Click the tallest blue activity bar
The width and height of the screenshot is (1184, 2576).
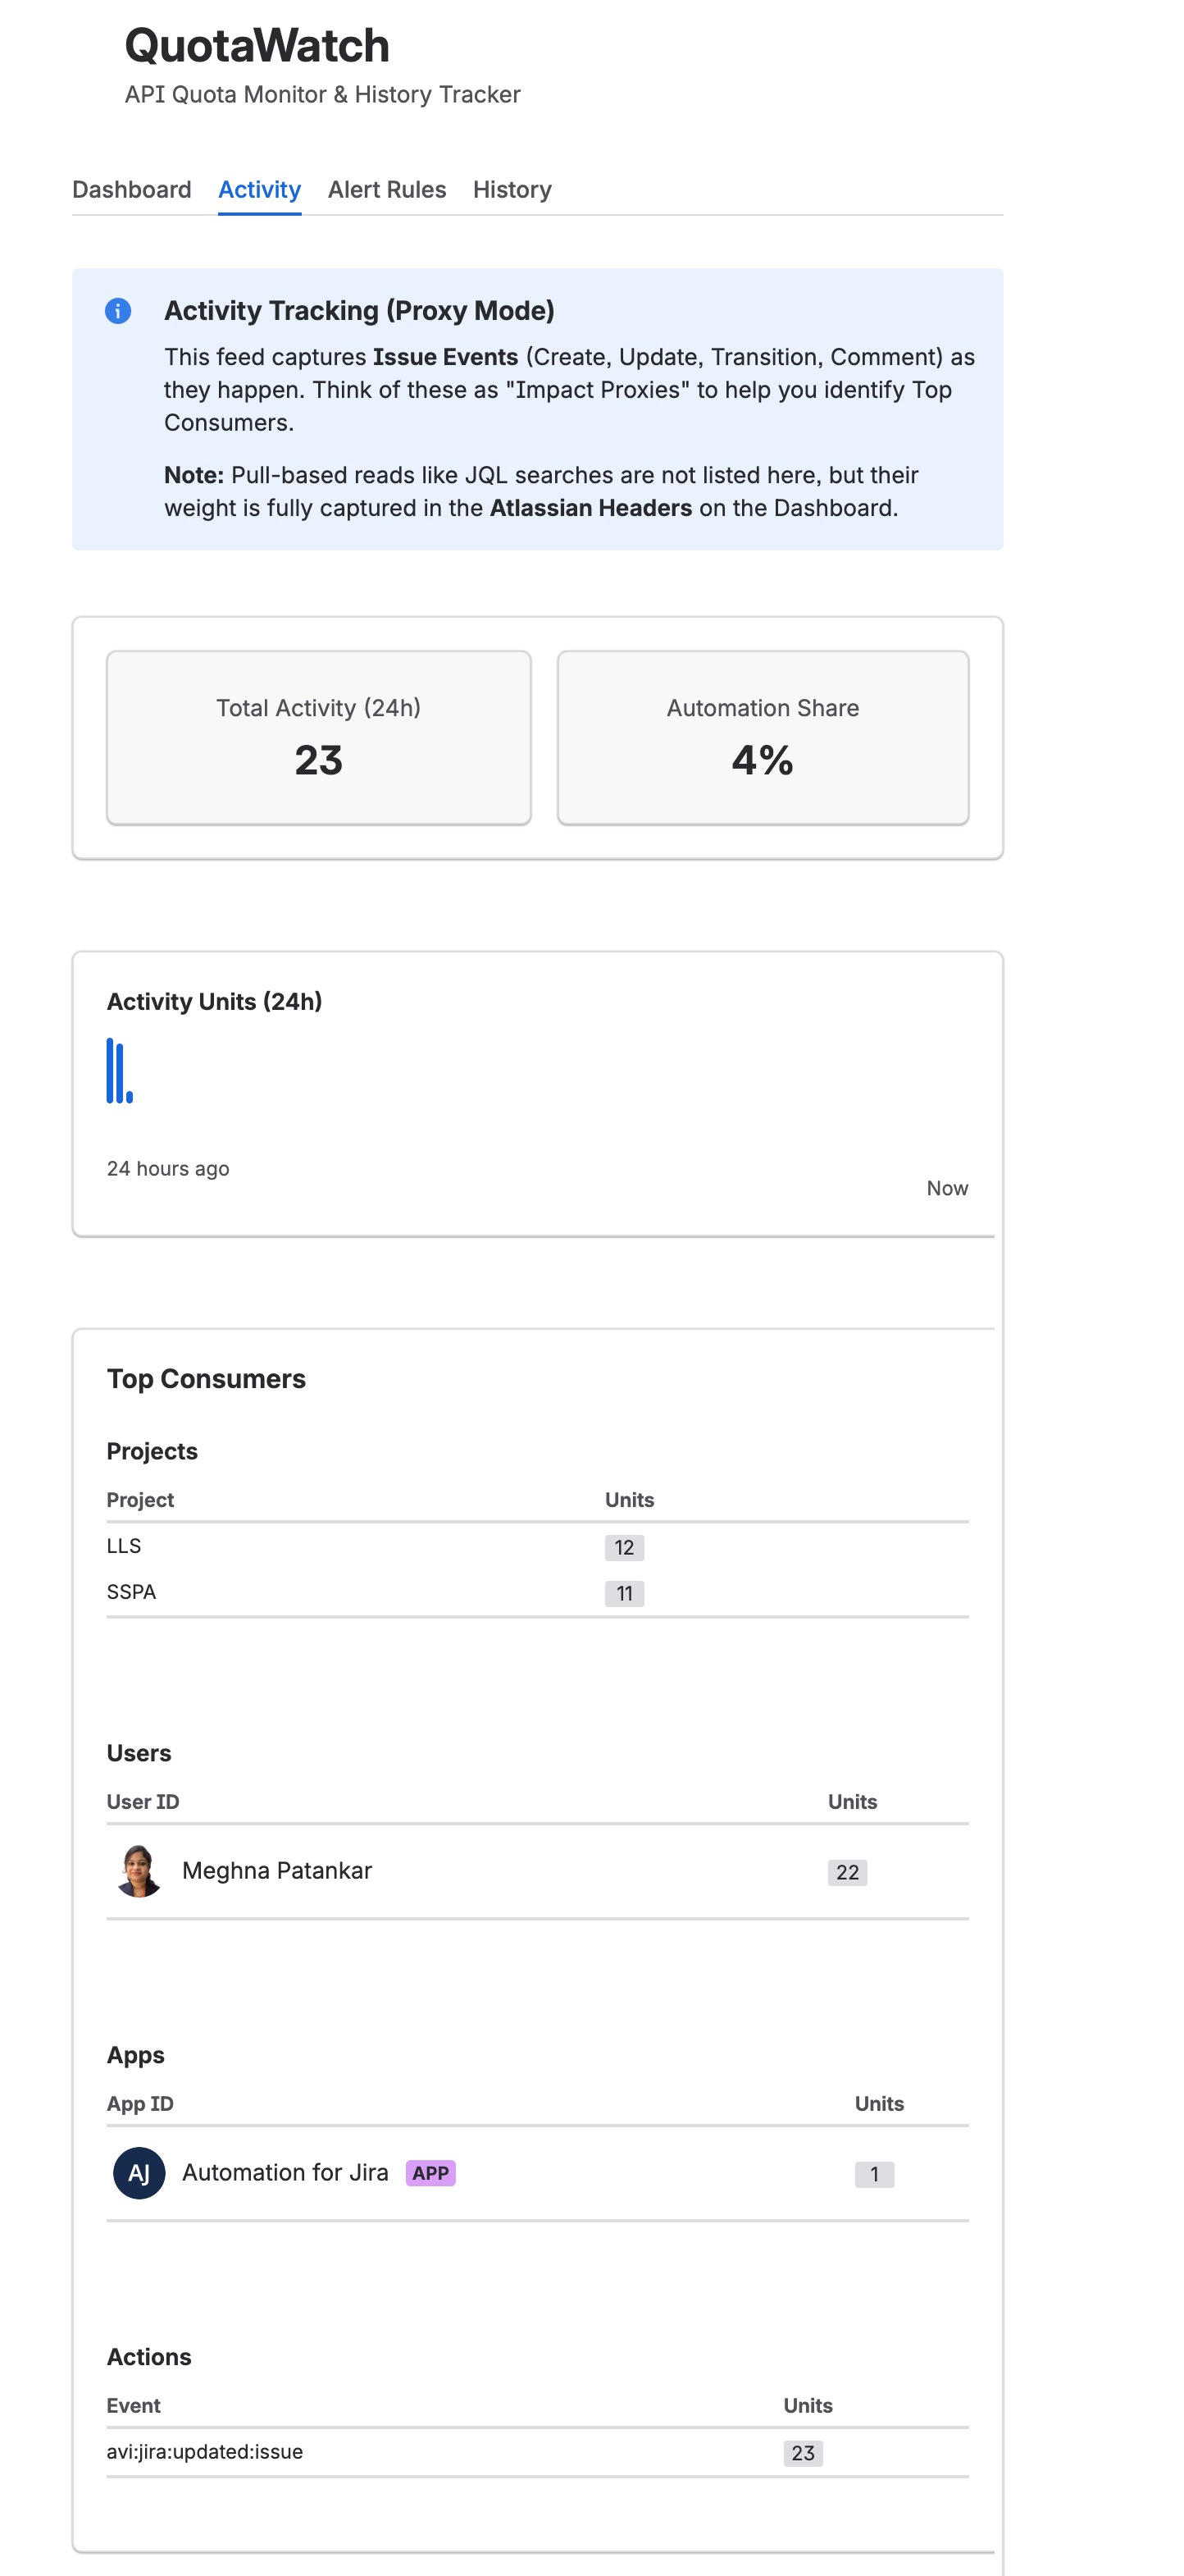pyautogui.click(x=110, y=1070)
